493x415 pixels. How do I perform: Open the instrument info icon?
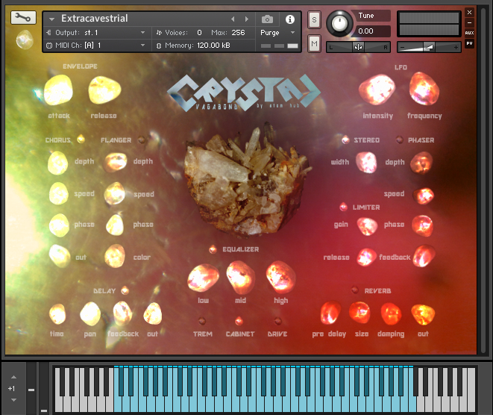[x=290, y=19]
